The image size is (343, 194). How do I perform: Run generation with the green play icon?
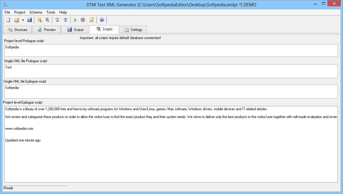click(75, 20)
